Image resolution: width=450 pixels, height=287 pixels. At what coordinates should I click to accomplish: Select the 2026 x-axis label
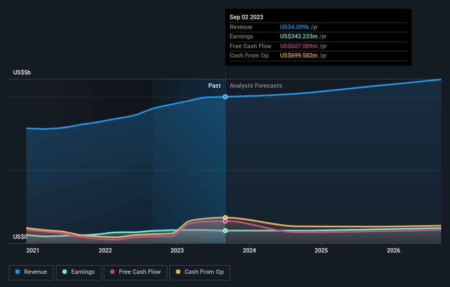(394, 250)
